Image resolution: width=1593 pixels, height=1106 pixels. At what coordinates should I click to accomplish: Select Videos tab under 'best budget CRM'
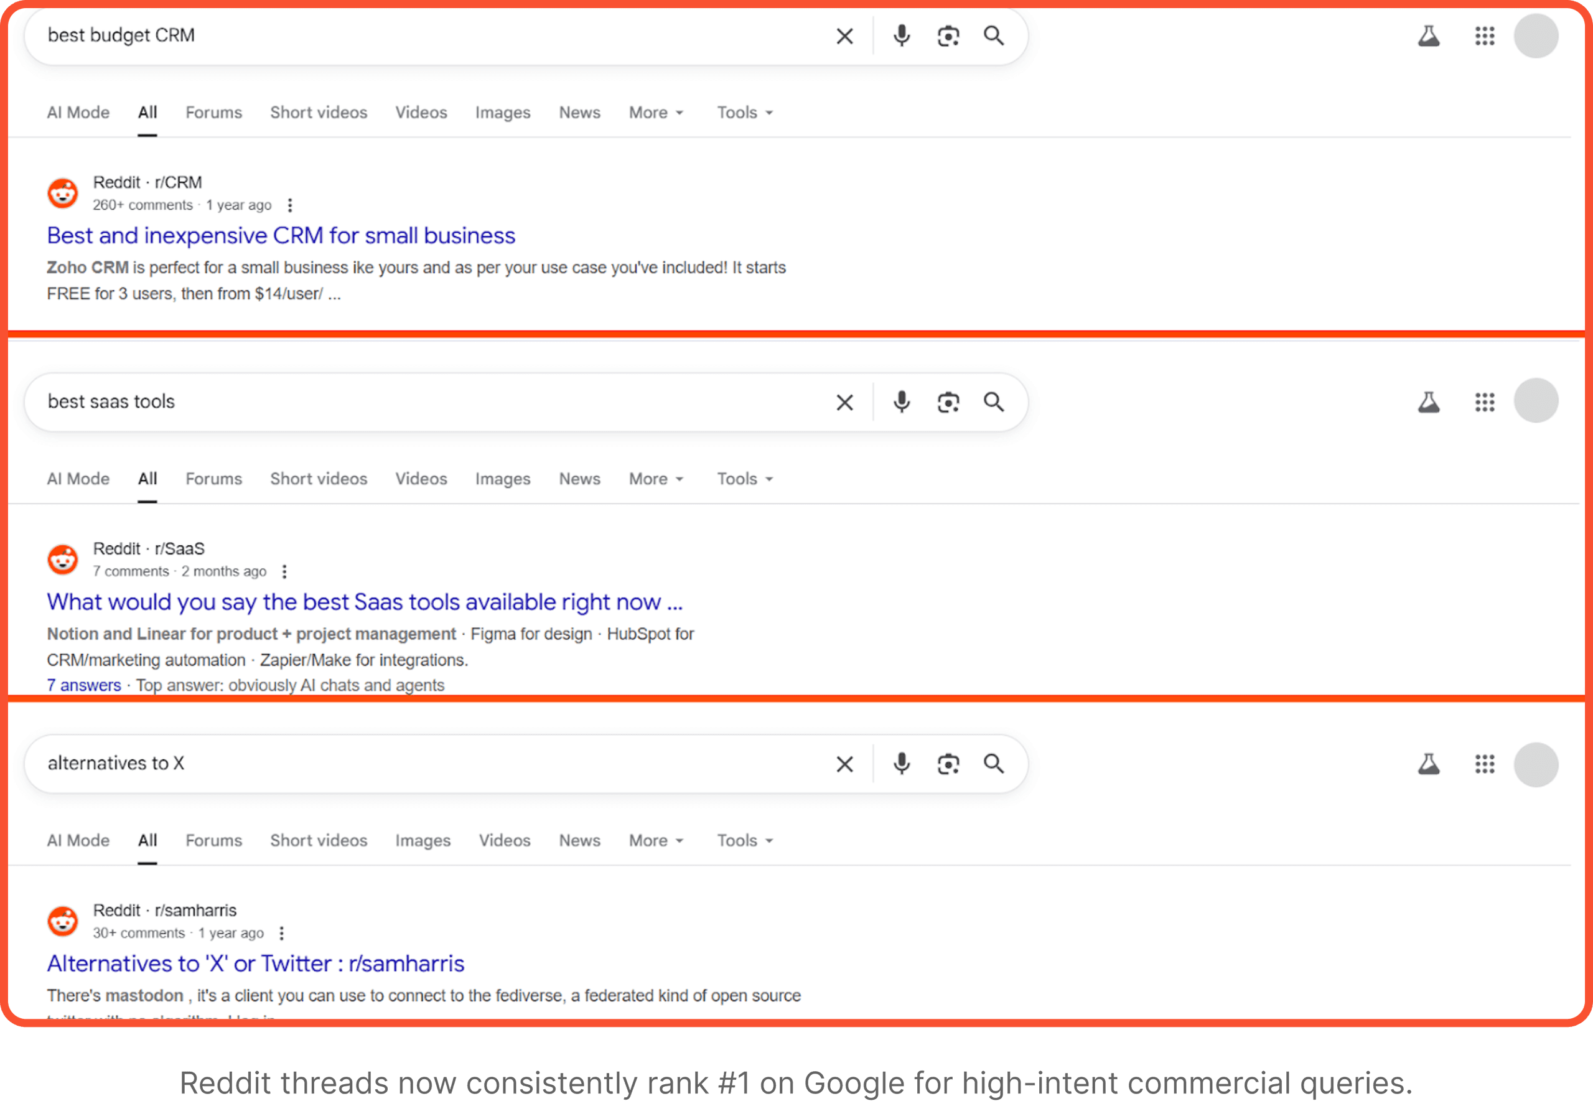coord(421,112)
